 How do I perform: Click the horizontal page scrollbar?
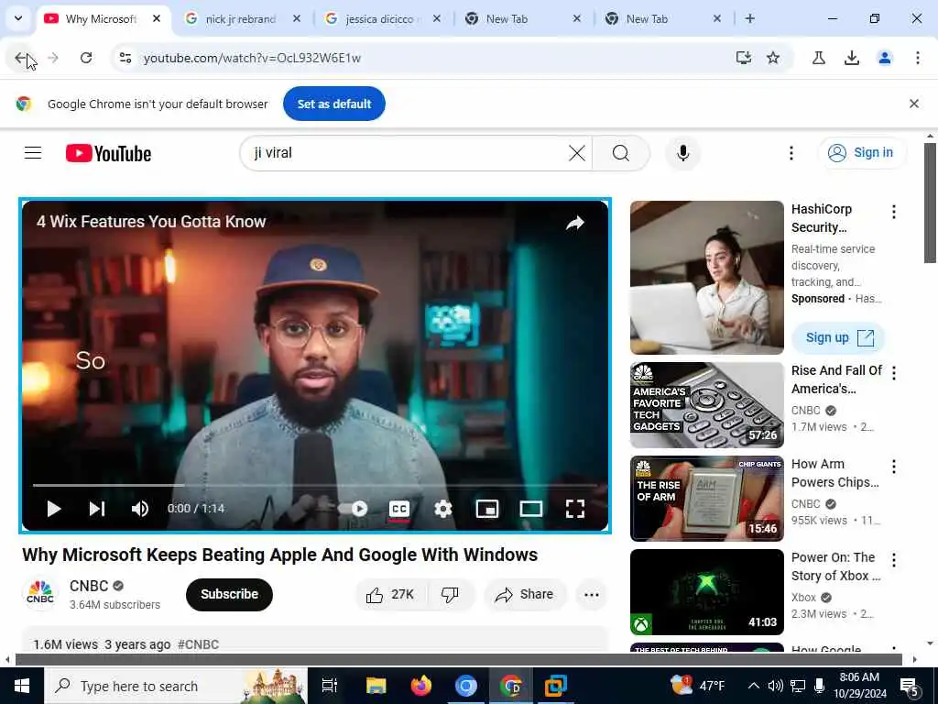[458, 660]
